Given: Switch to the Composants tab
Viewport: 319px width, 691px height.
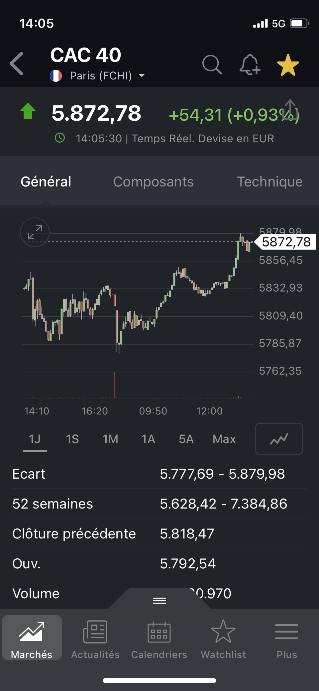Looking at the screenshot, I should coord(153,182).
